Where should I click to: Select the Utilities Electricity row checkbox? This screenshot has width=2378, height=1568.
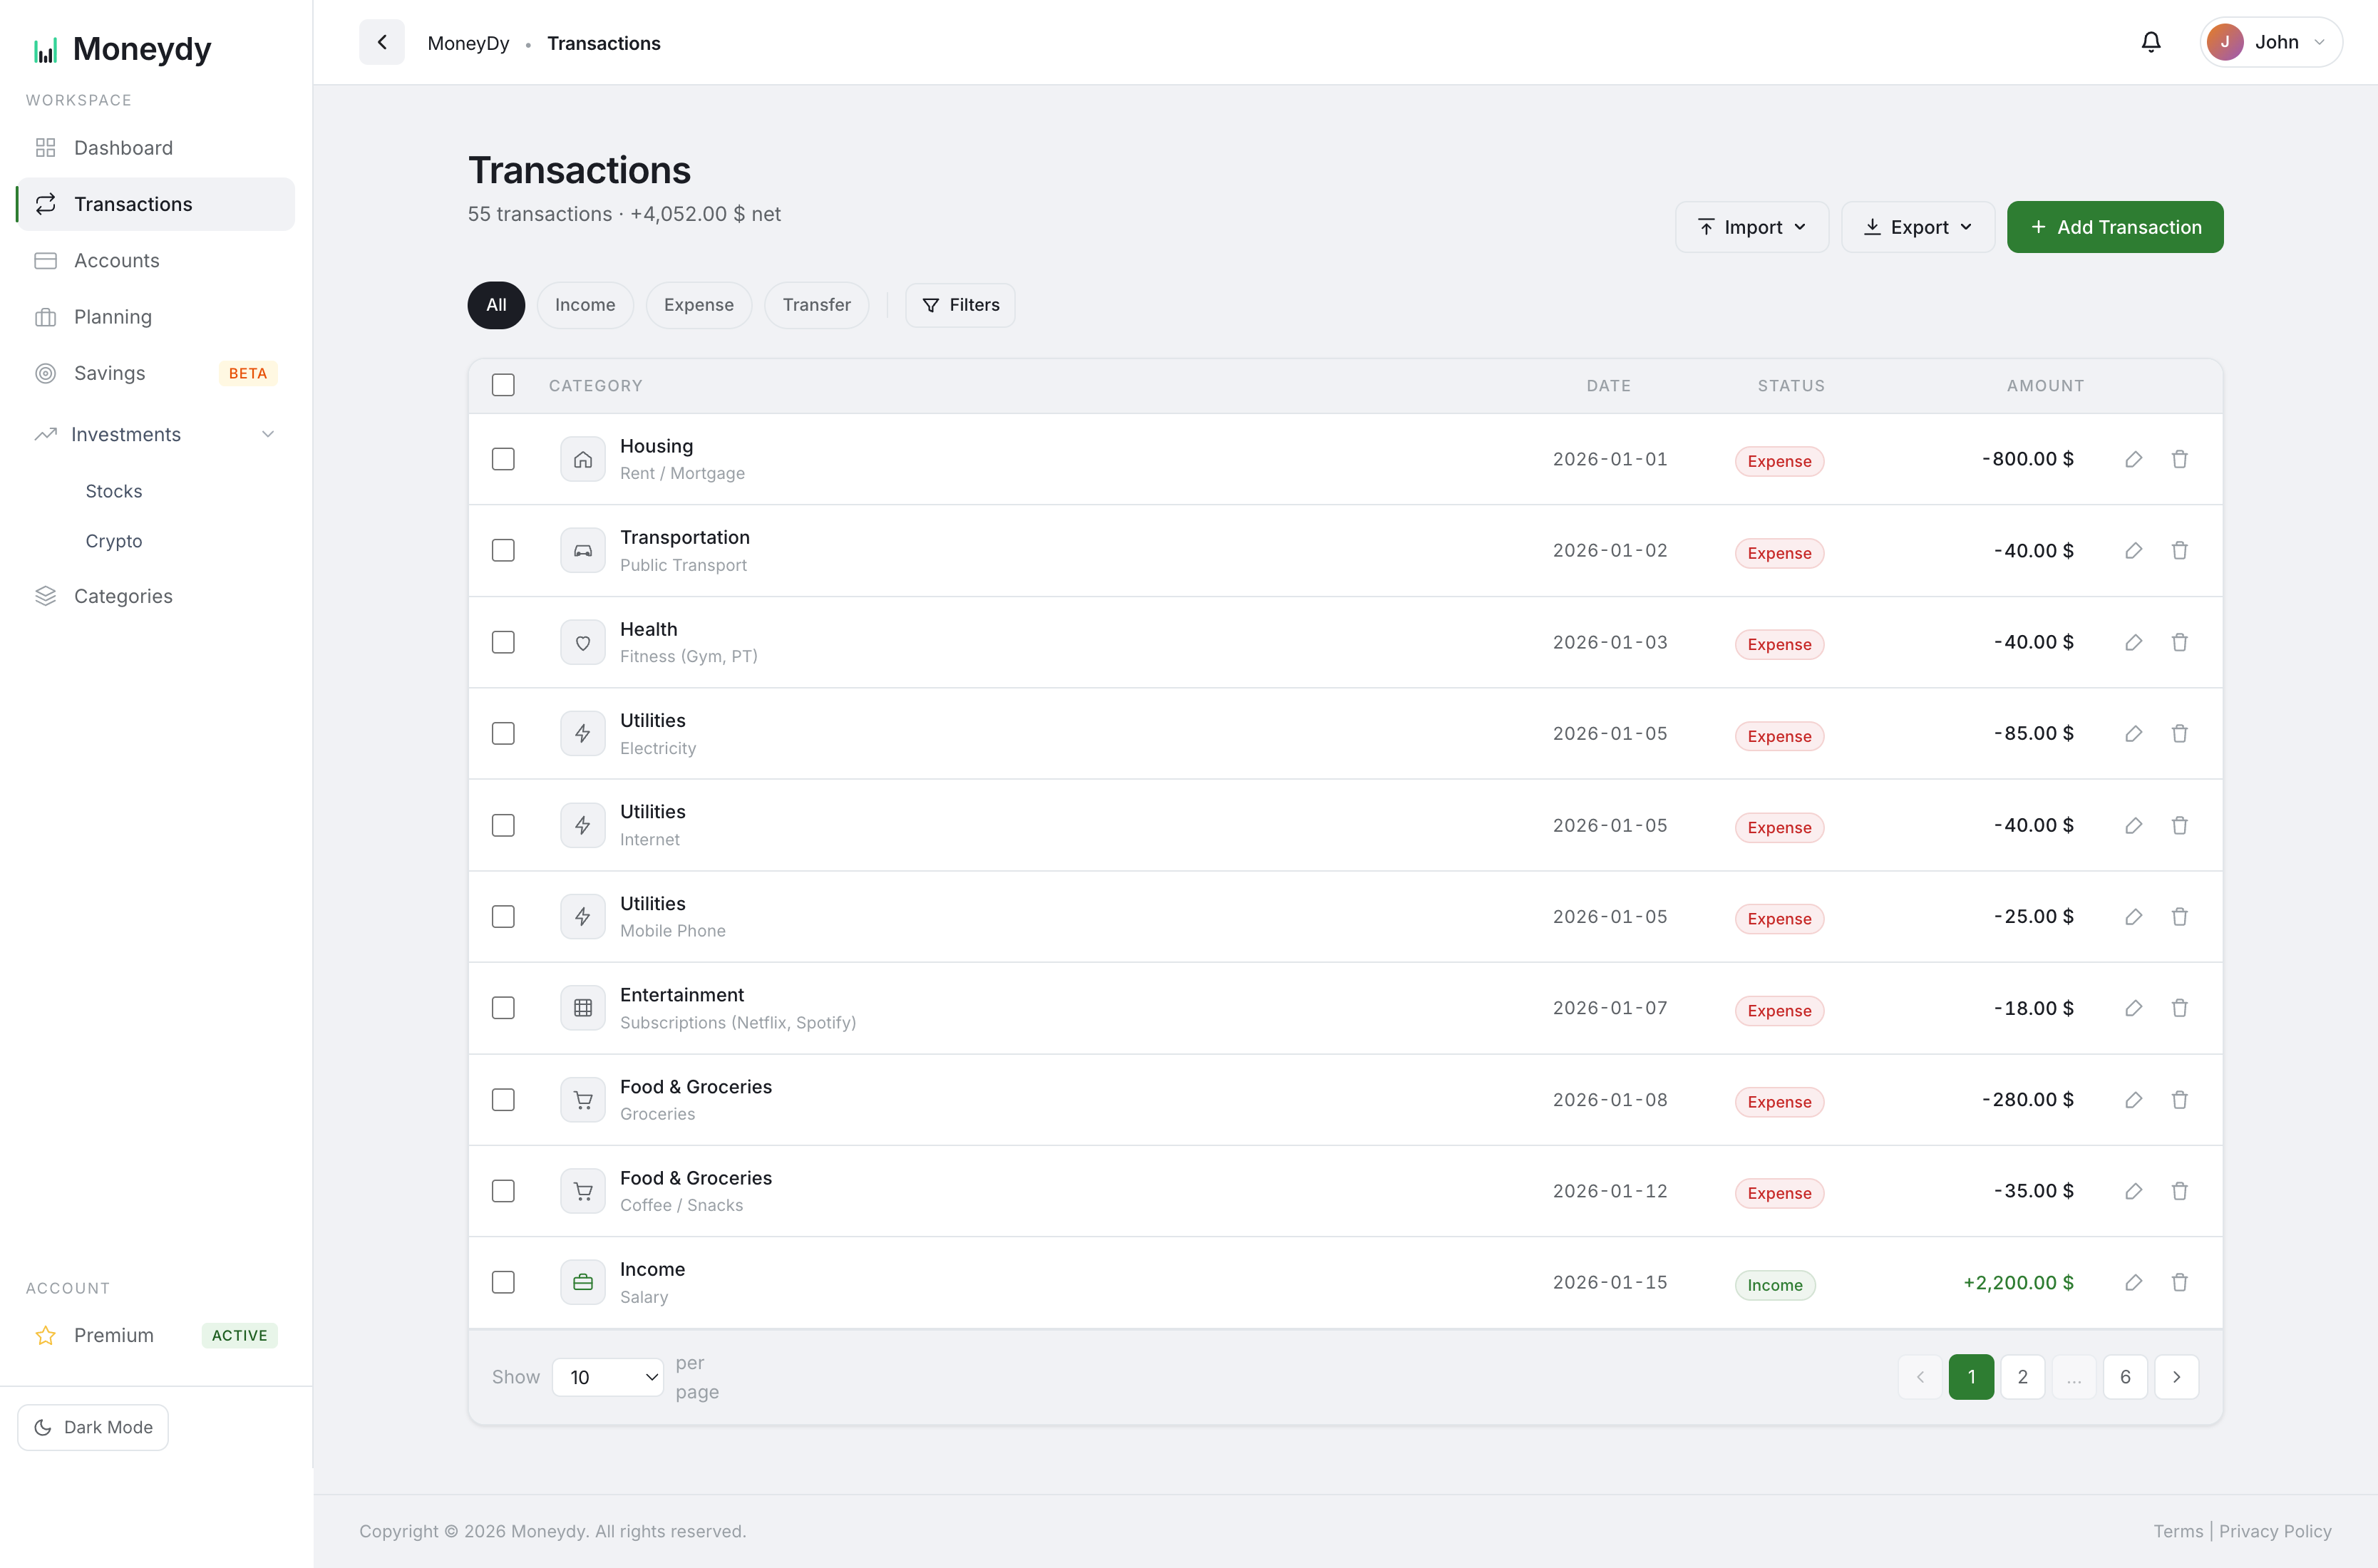click(503, 734)
